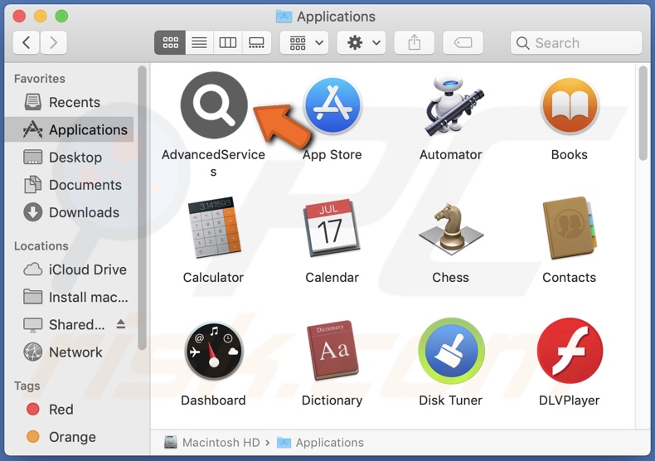
Task: Select the Calculator app icon
Action: (214, 228)
